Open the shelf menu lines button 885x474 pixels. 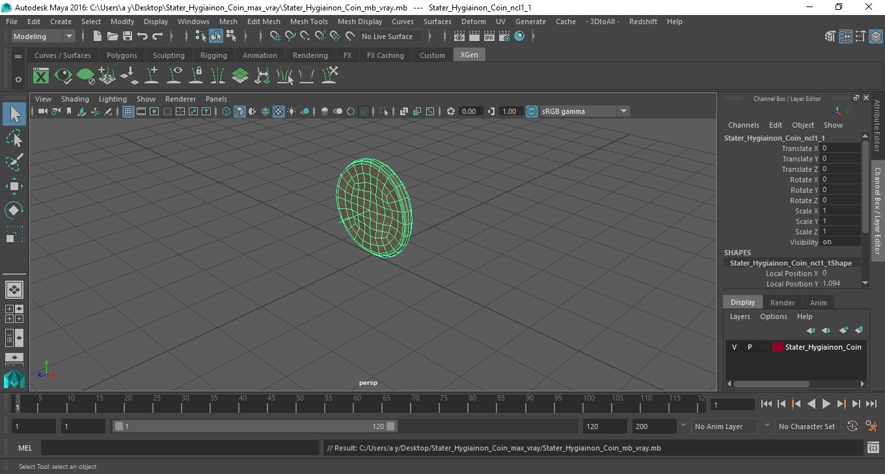18,57
